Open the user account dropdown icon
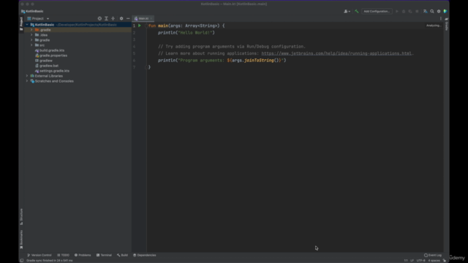 [x=347, y=12]
